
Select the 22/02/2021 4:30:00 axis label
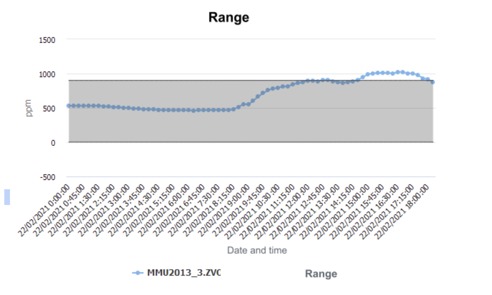pyautogui.click(x=134, y=210)
